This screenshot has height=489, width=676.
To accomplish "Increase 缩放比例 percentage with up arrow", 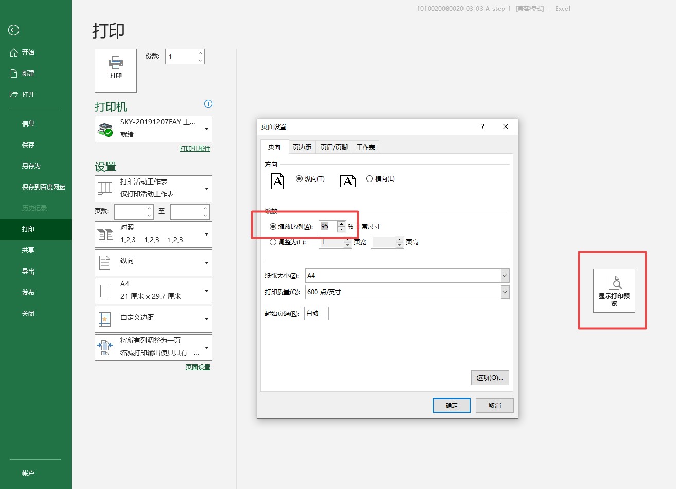I will 341,224.
